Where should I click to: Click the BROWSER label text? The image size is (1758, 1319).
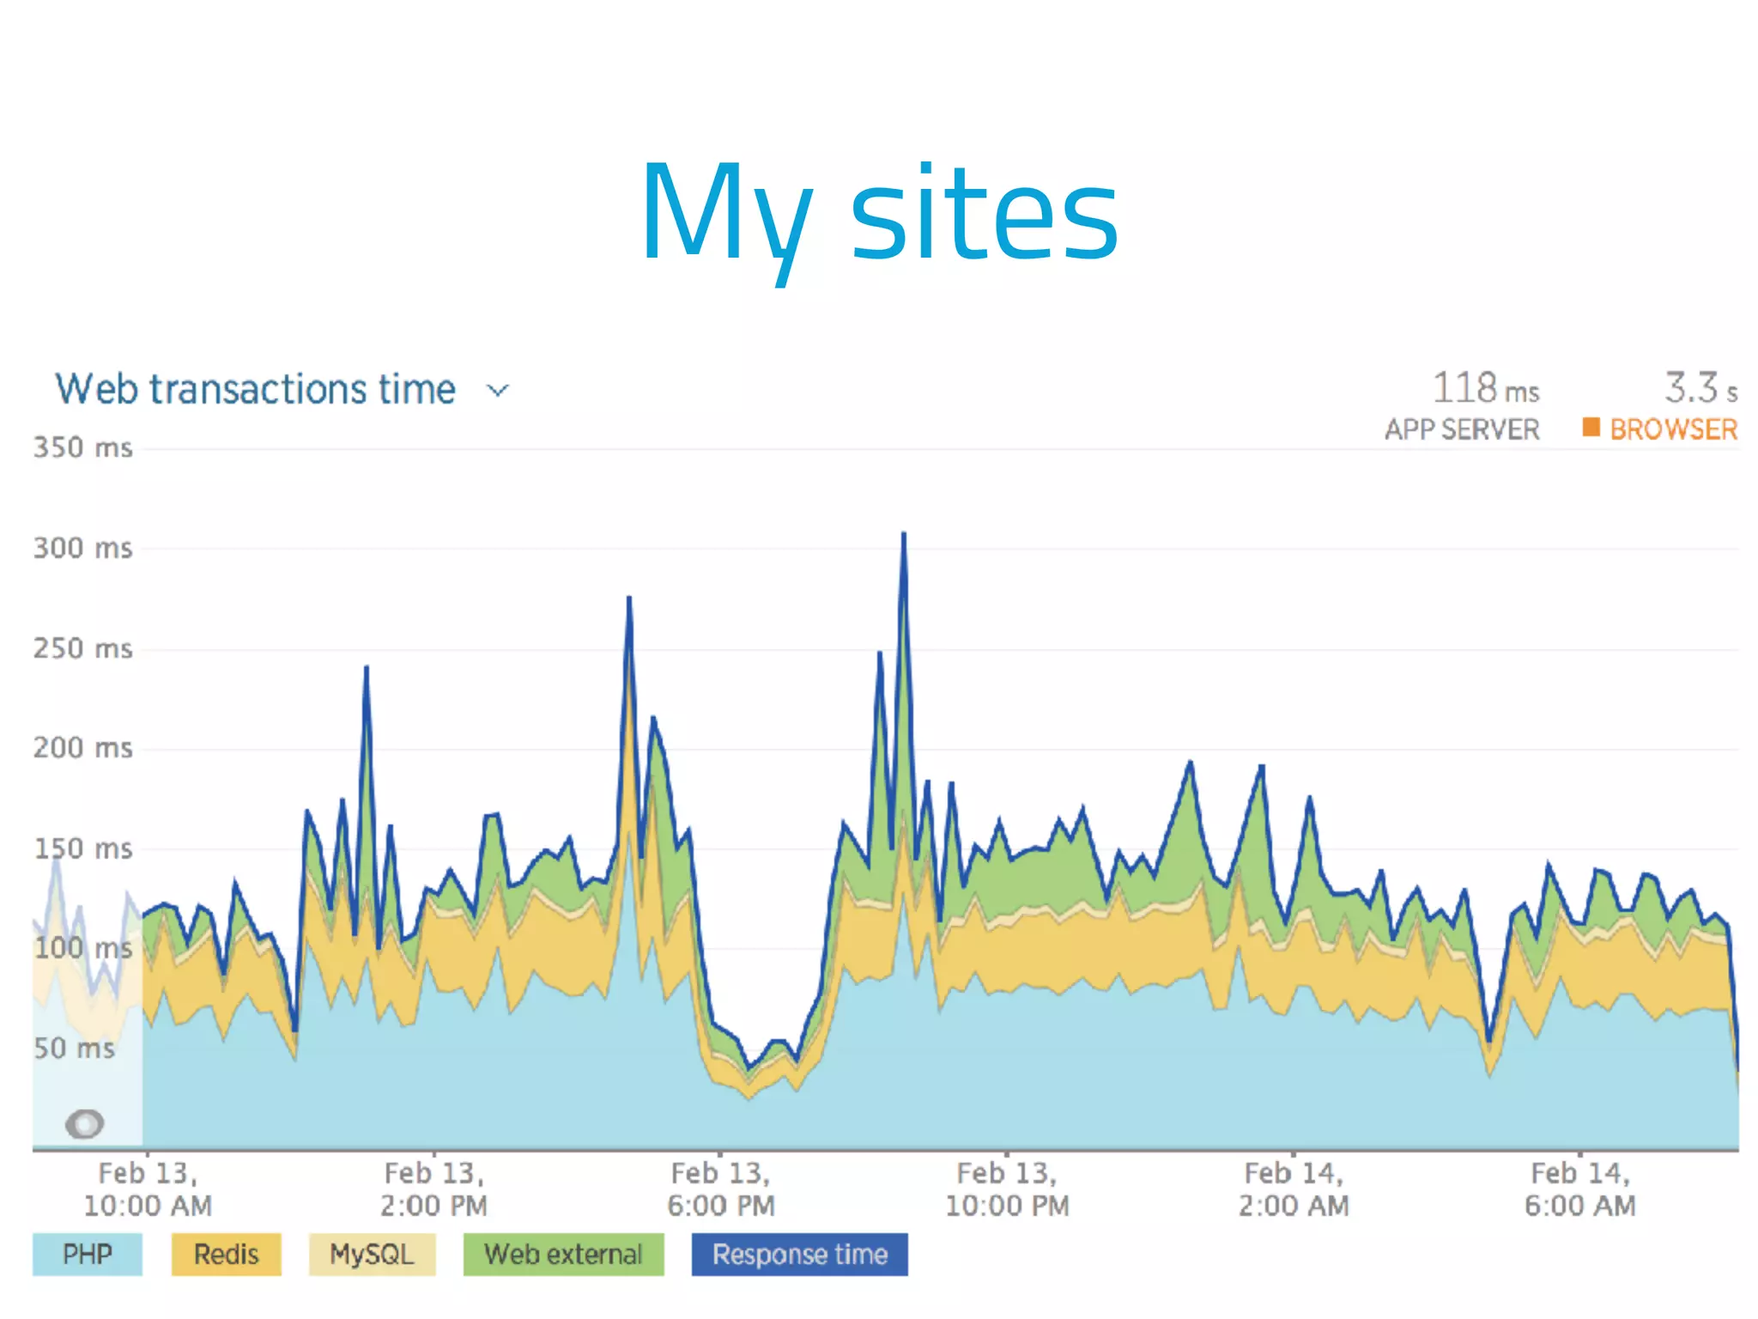tap(1673, 429)
